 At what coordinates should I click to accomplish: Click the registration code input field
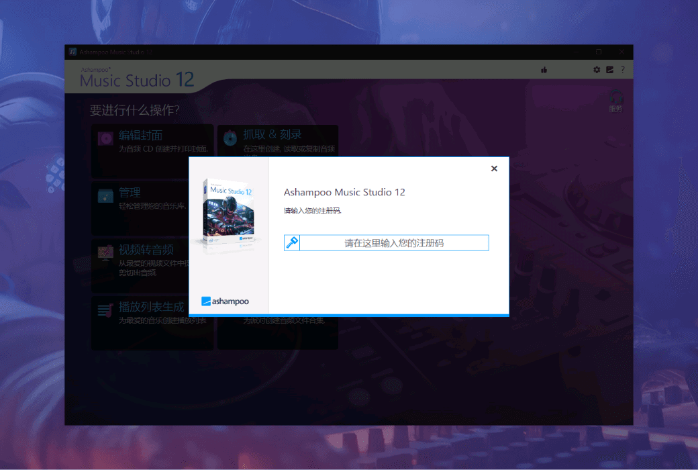click(394, 243)
